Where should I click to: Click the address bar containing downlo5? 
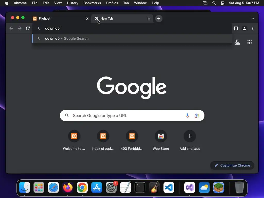pos(132,28)
